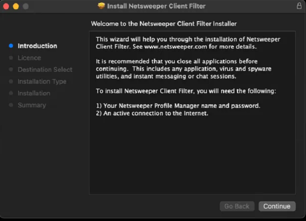306x221 pixels.
Task: Click the package icon beside window title
Action: (101, 6)
